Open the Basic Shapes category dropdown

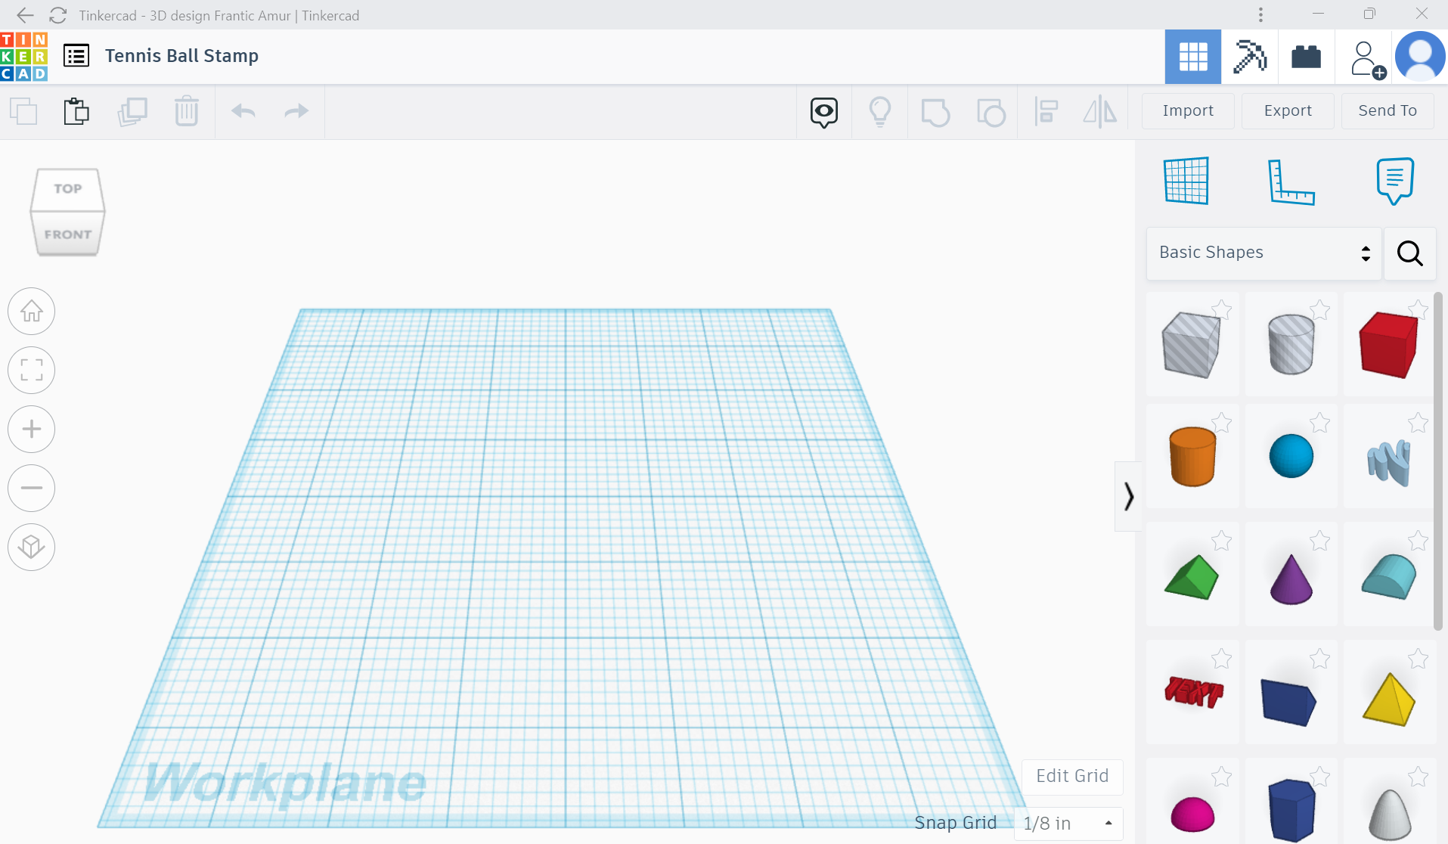(1264, 253)
